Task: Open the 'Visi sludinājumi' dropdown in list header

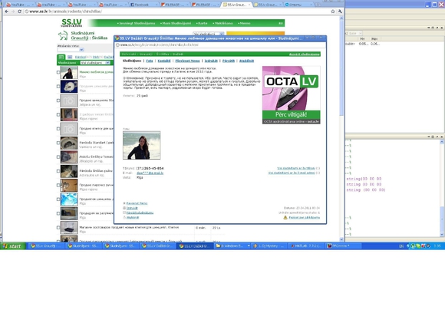Action: (x=95, y=63)
